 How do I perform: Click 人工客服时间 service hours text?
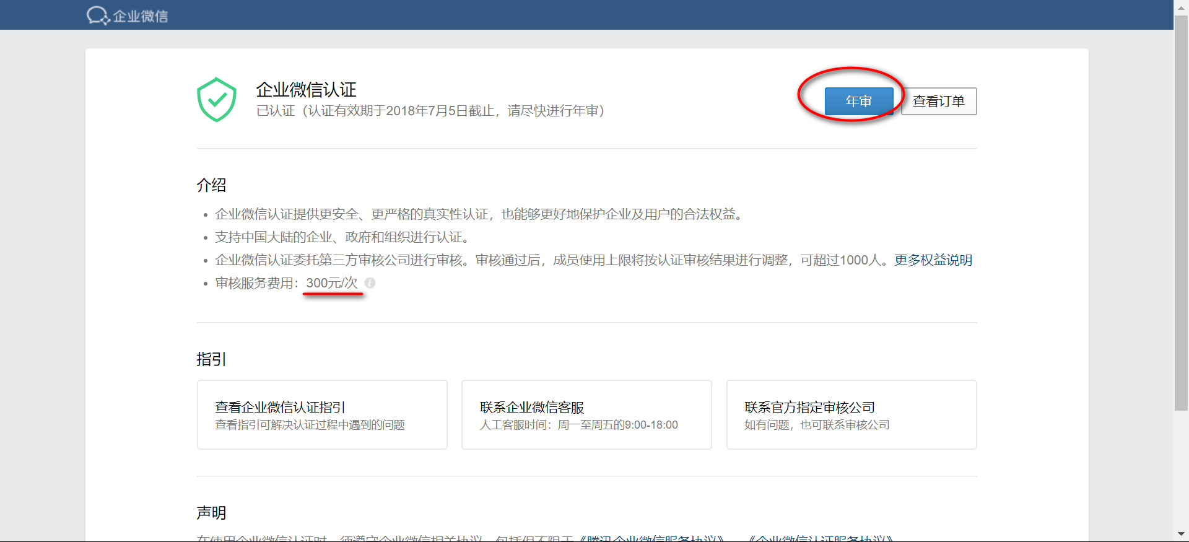(579, 425)
